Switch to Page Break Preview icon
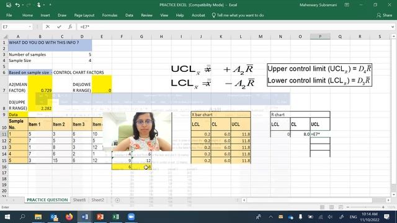397x223 pixels. pos(341,207)
